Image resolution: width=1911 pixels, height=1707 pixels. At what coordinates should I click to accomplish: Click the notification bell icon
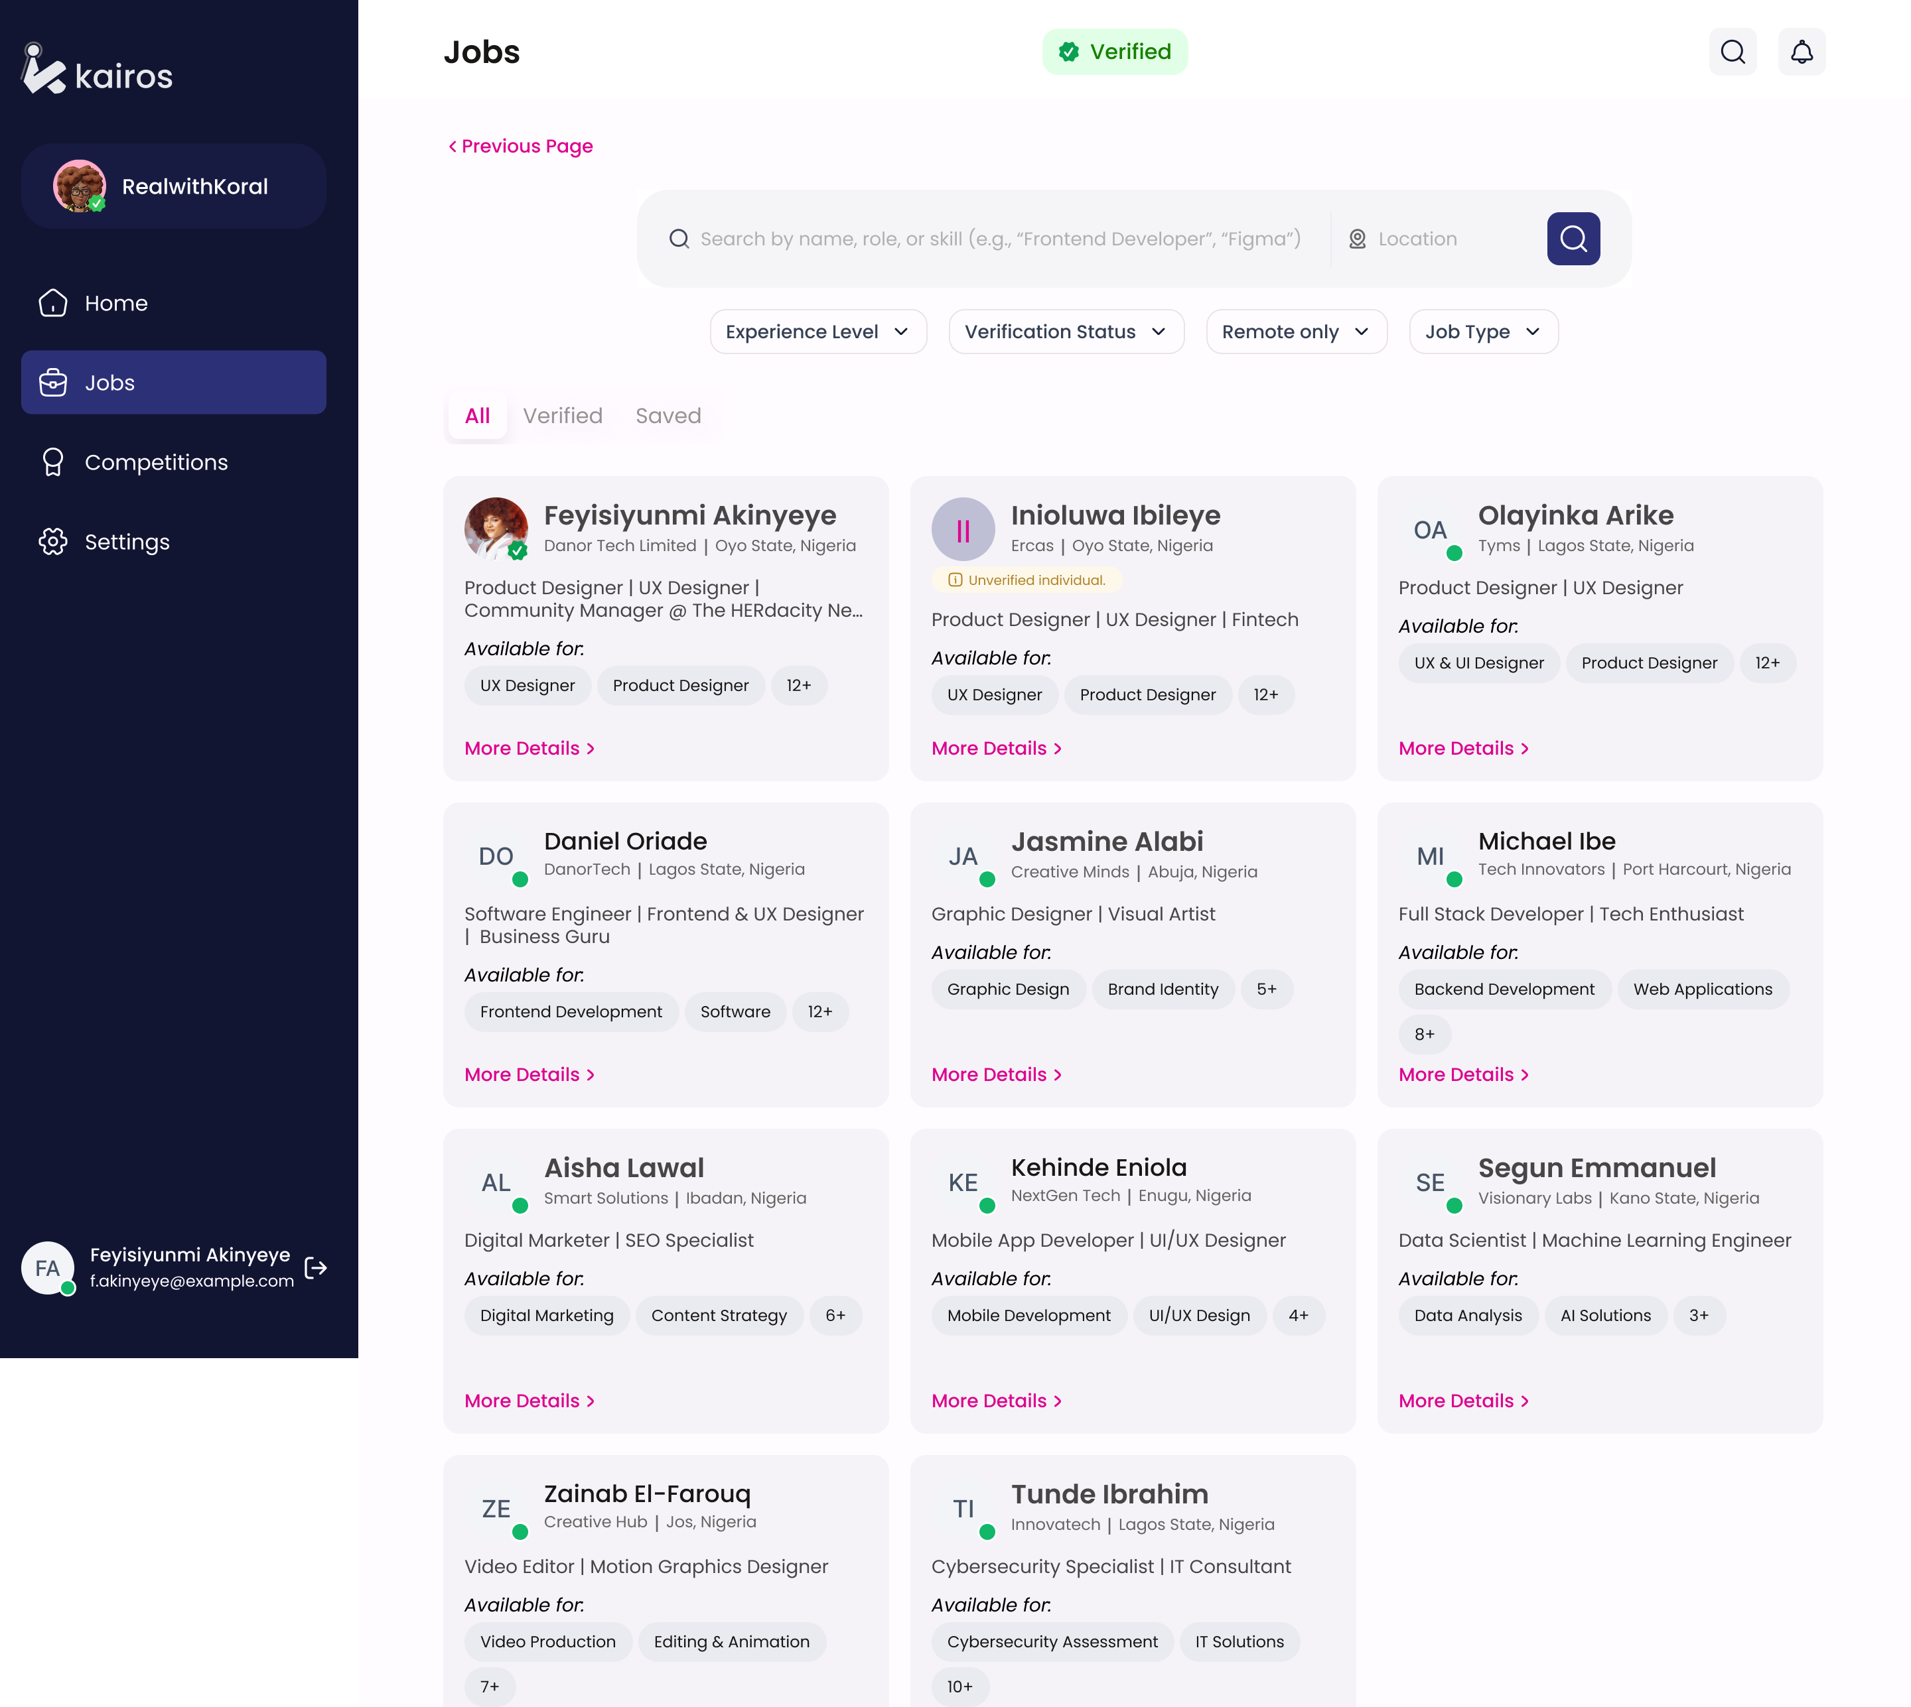1801,52
